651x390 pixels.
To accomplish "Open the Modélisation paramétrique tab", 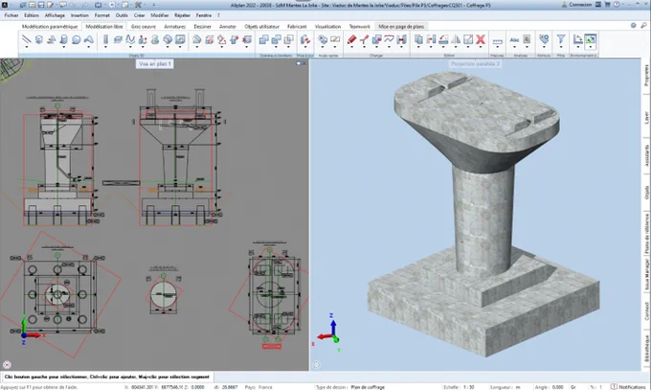I will (x=50, y=26).
